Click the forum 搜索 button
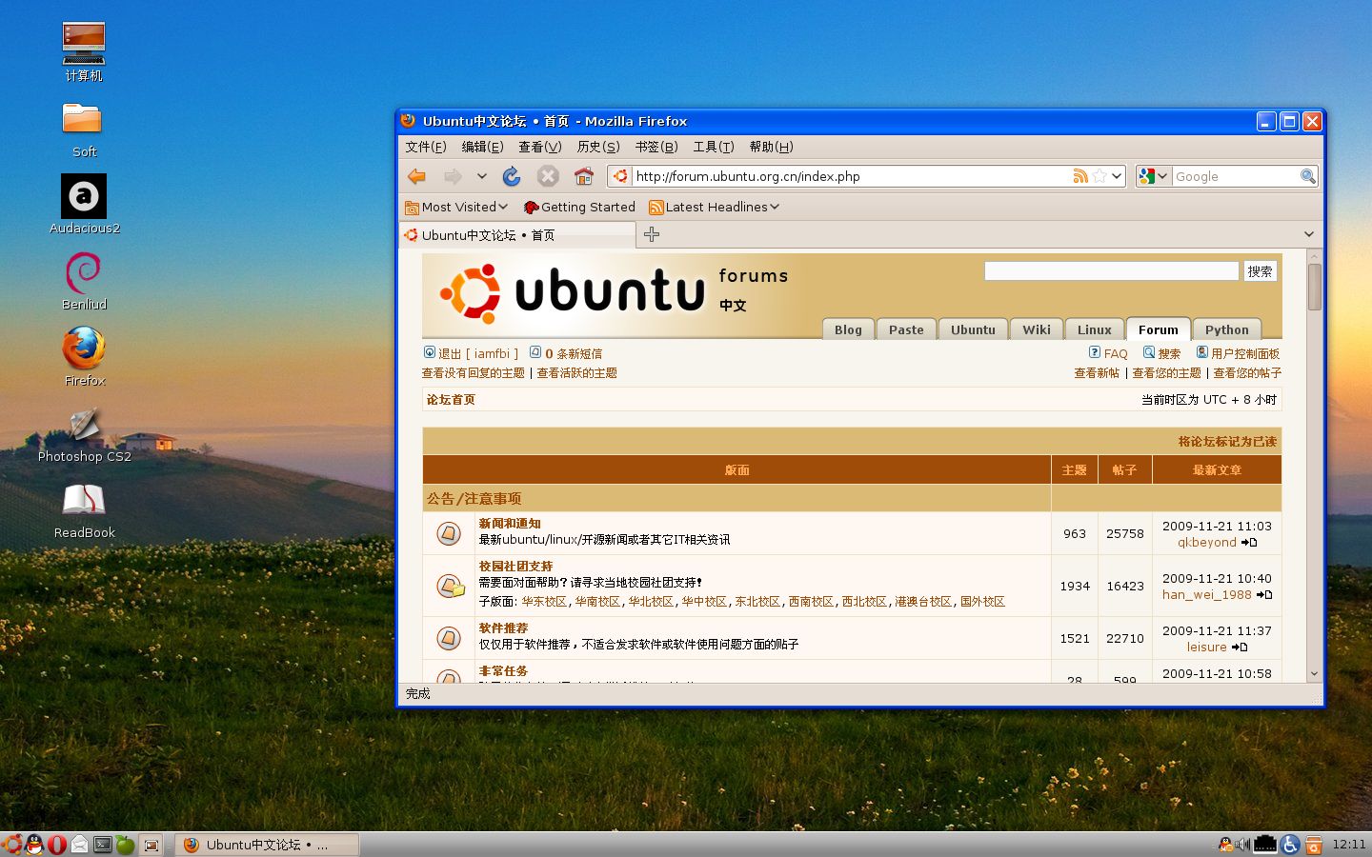1372x857 pixels. [1260, 271]
